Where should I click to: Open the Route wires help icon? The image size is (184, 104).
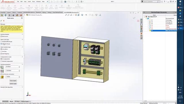click(22, 18)
